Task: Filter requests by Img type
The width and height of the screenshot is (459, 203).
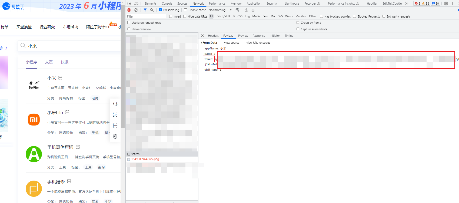Action: pyautogui.click(x=247, y=16)
